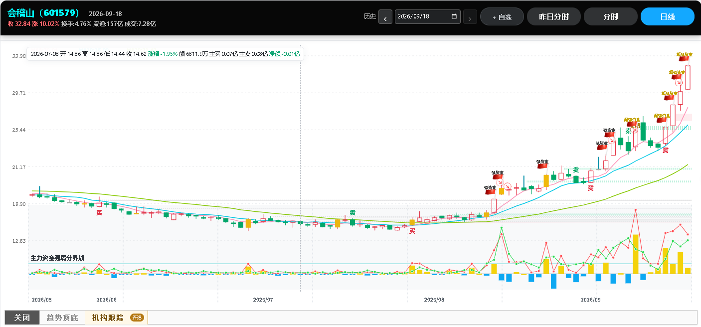
Task: Click the 2026/07 date axis label
Action: pos(263,300)
